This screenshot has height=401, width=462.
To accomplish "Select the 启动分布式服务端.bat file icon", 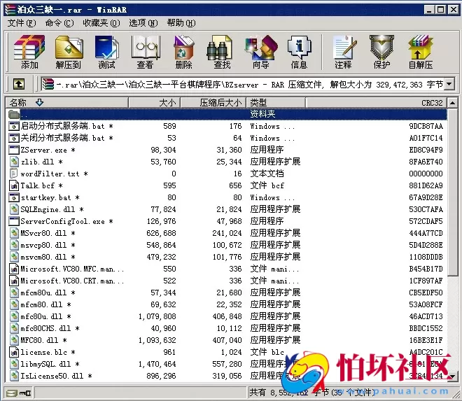I will (13, 126).
